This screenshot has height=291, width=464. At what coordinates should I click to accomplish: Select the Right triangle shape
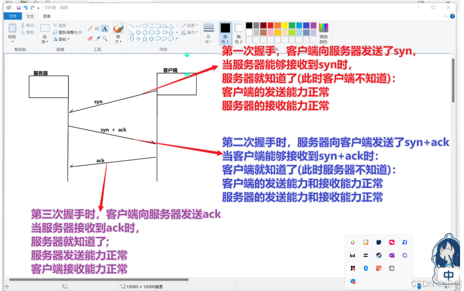point(132,32)
